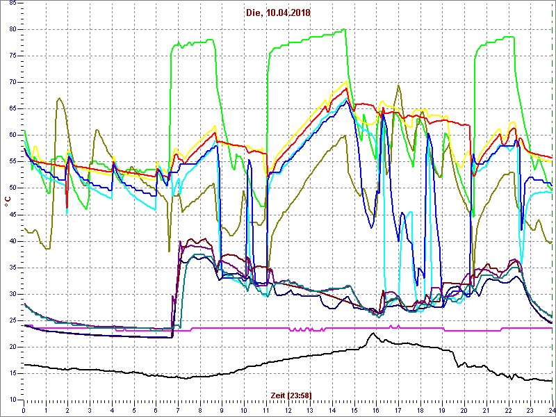Click hour 7 on the time axis

(x=178, y=409)
